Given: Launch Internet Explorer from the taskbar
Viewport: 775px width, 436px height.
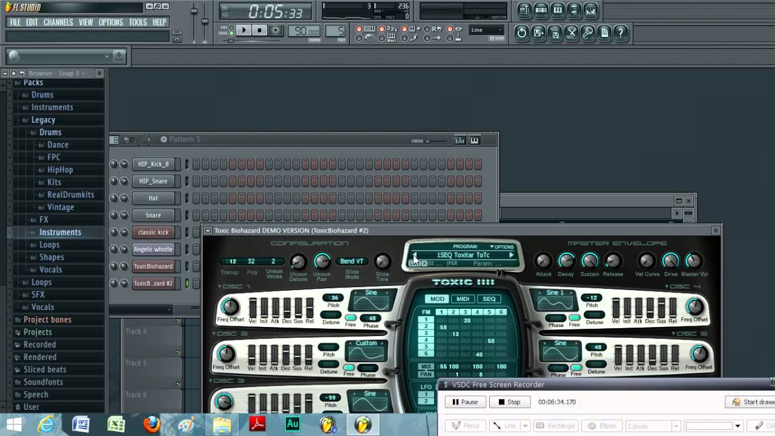Looking at the screenshot, I should point(47,424).
